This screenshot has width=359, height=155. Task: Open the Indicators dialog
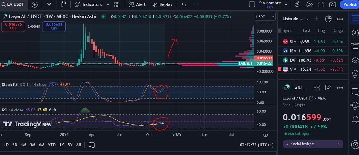[88, 4]
